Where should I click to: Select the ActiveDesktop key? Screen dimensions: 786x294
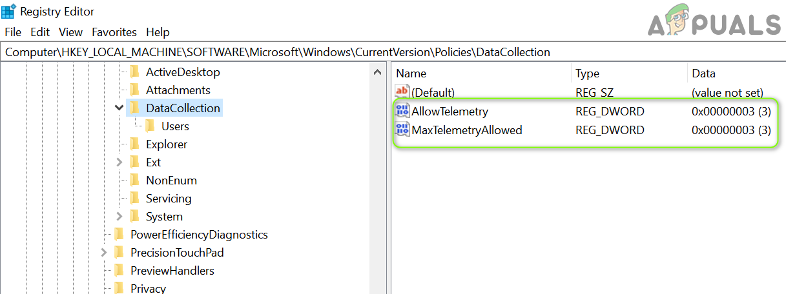tap(183, 72)
